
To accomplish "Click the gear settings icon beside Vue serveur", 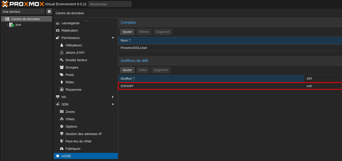I will pos(49,11).
